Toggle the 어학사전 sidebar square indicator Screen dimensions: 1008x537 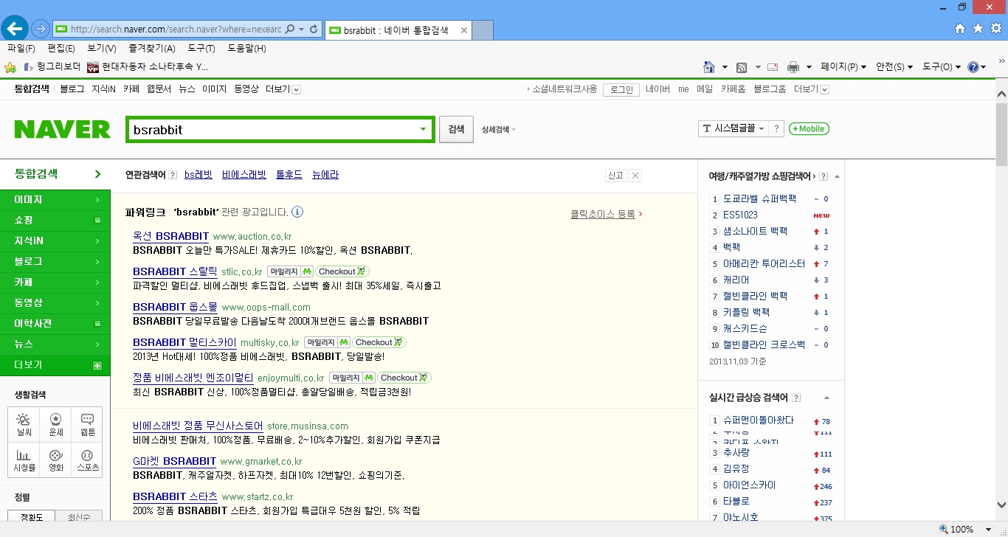point(97,324)
